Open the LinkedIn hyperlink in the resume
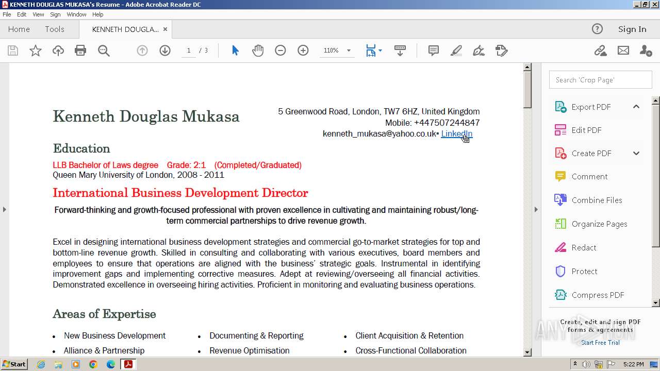Screen dimensions: 660x371 click(456, 133)
